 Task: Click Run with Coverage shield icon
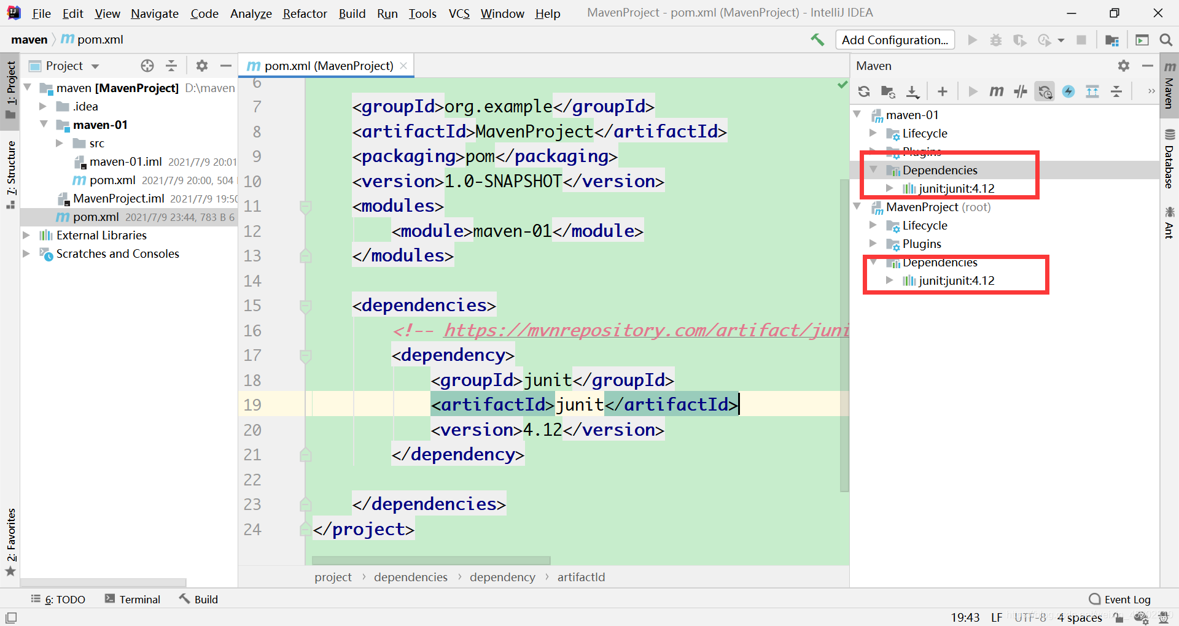[x=1020, y=40]
